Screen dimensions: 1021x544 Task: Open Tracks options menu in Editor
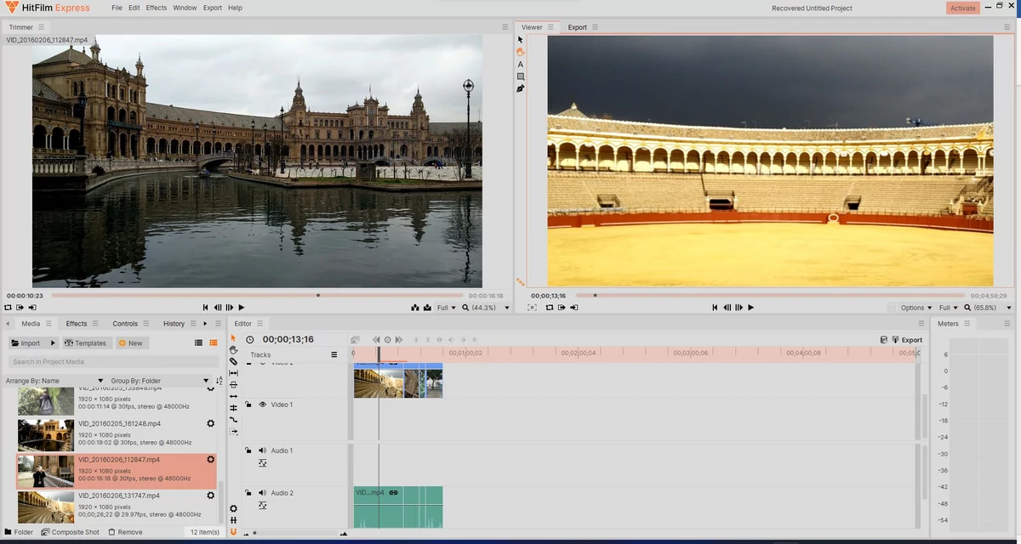point(334,354)
